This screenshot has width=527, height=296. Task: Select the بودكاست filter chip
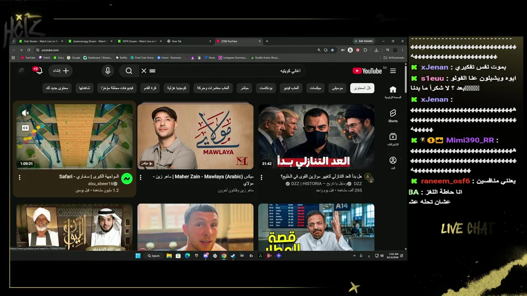[x=266, y=88]
